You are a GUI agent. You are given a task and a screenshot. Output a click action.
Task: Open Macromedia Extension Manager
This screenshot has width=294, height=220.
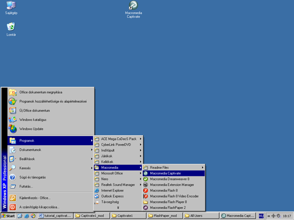[x=174, y=184]
